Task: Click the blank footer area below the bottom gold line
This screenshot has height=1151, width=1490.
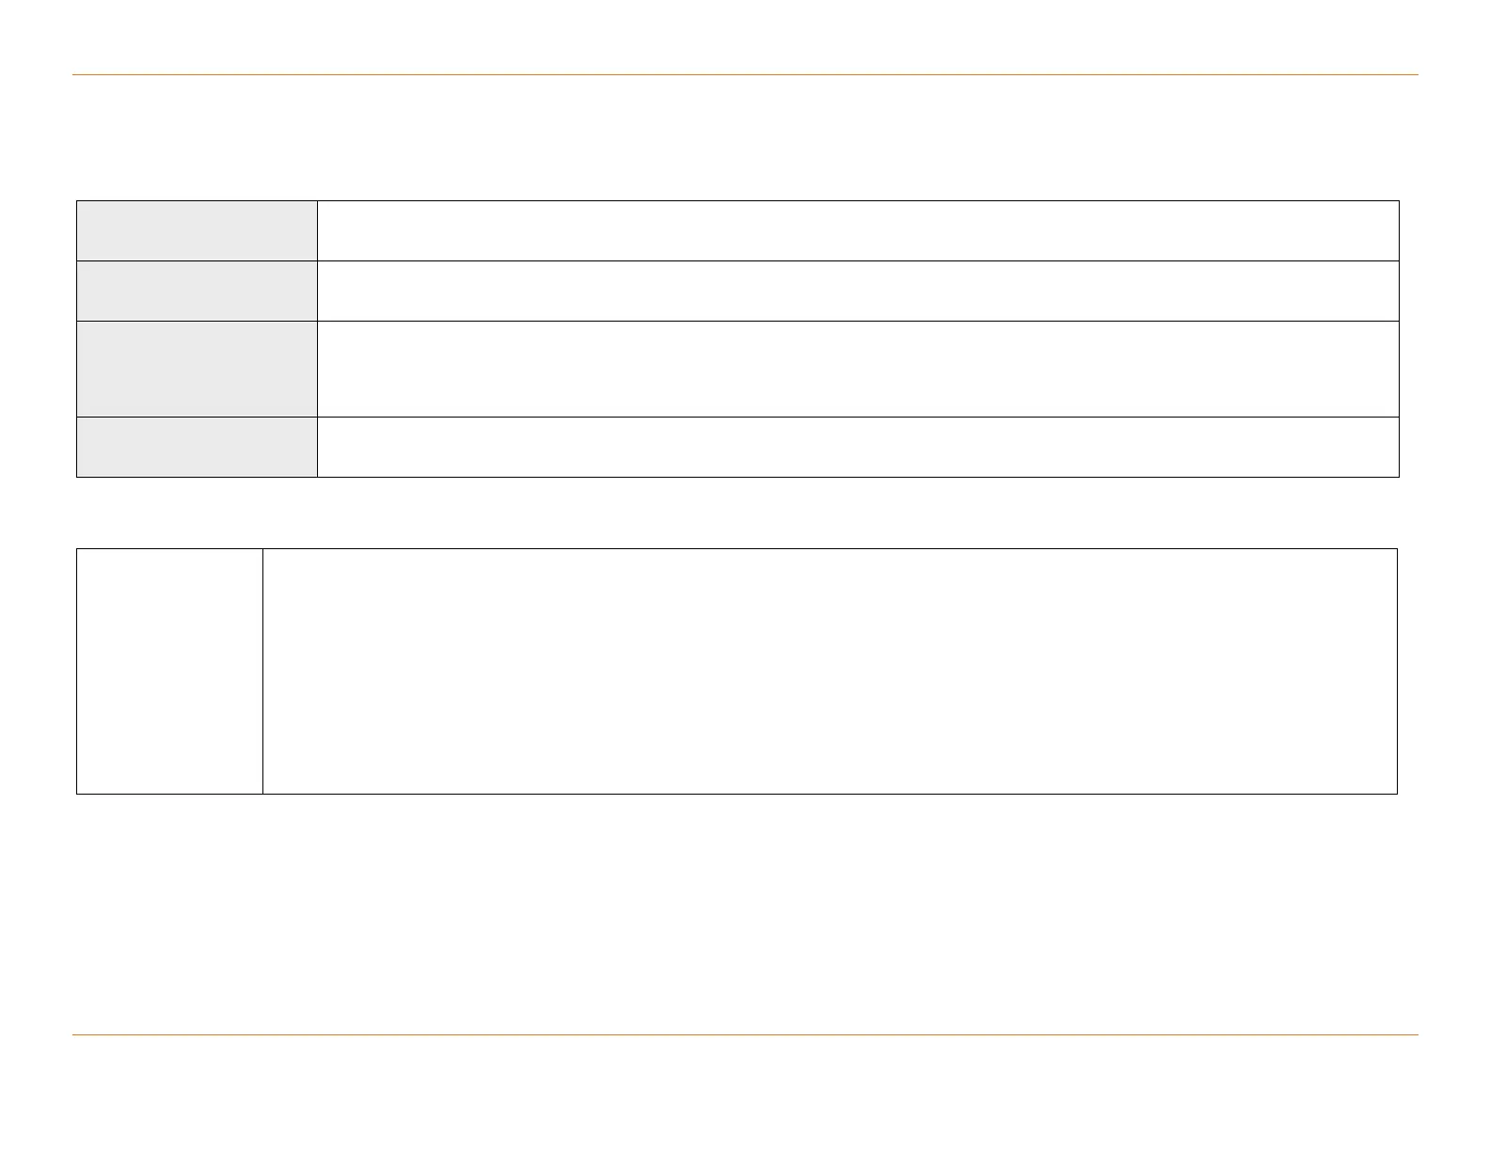Action: (745, 1091)
